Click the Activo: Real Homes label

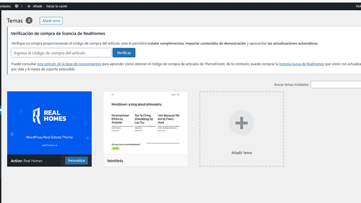pos(27,161)
